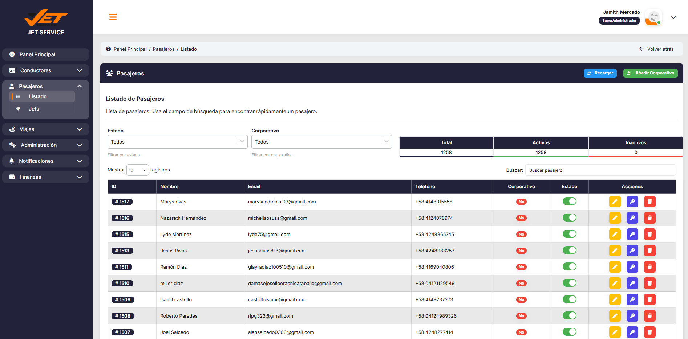The width and height of the screenshot is (688, 339).
Task: Delete passenger Lyde Martinez with trash icon
Action: coord(649,234)
